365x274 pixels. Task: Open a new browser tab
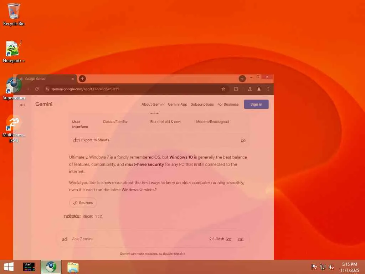click(82, 79)
